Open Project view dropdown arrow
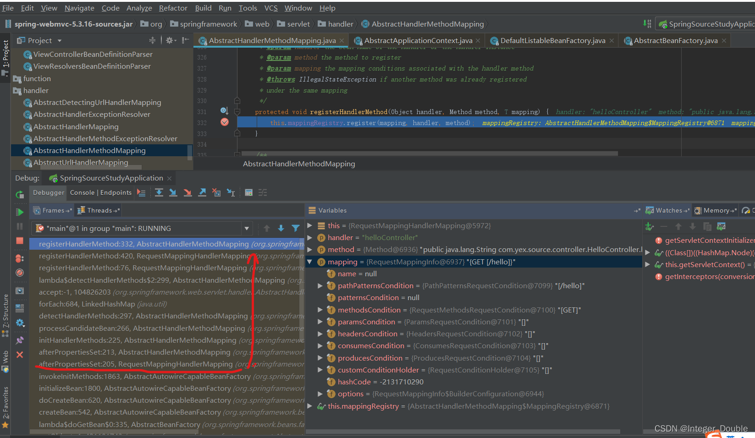 click(x=60, y=41)
